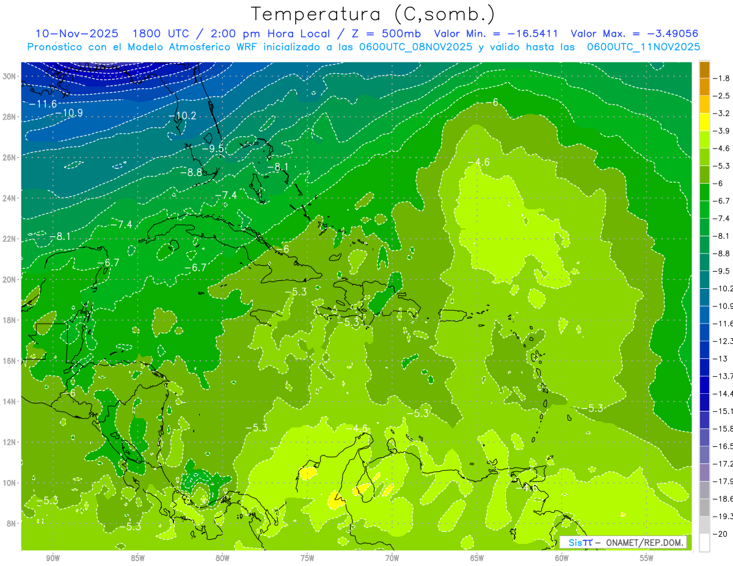Click the "-9.5" contour label near Florida
The width and height of the screenshot is (733, 566).
(x=213, y=148)
